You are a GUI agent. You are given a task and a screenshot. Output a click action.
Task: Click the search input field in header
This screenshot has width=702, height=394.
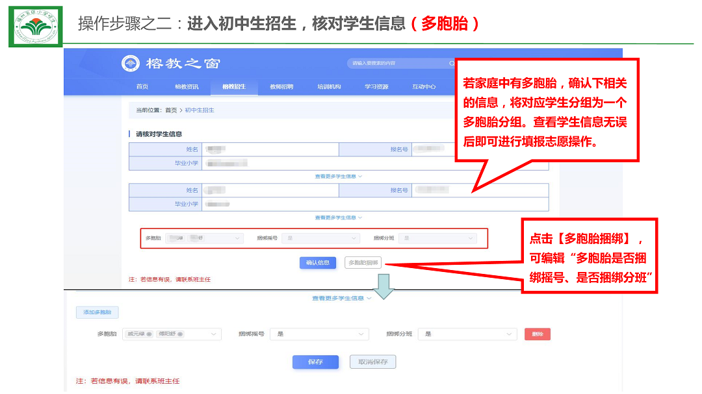tap(396, 64)
